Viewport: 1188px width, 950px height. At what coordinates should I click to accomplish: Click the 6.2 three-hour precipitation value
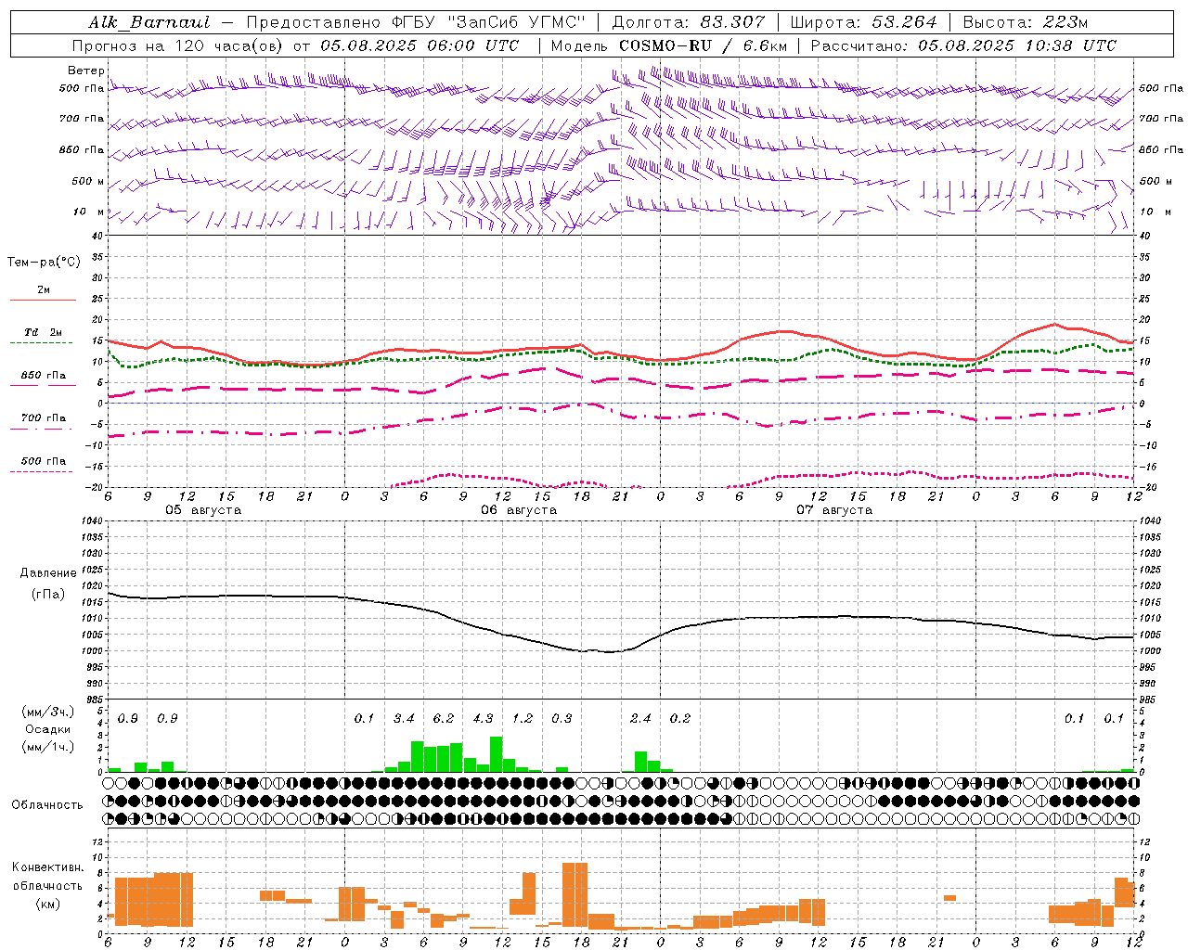pos(444,719)
